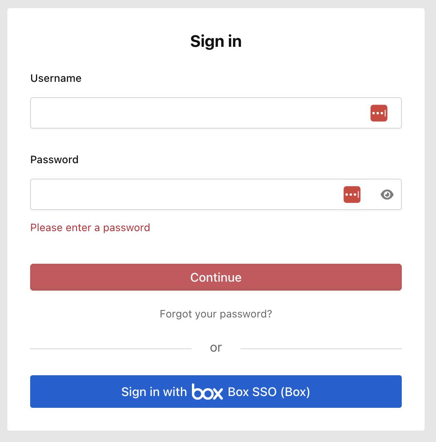Toggle password visibility with the eye icon
The height and width of the screenshot is (442, 436).
[387, 195]
